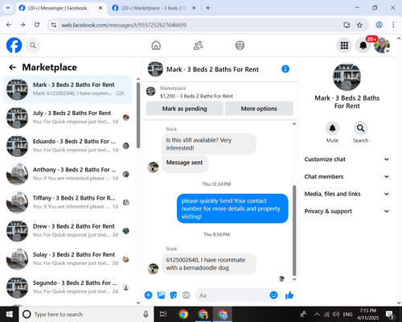The width and height of the screenshot is (402, 322).
Task: Click Mark's avatar beside bernadoodle message
Action: pyautogui.click(x=153, y=269)
